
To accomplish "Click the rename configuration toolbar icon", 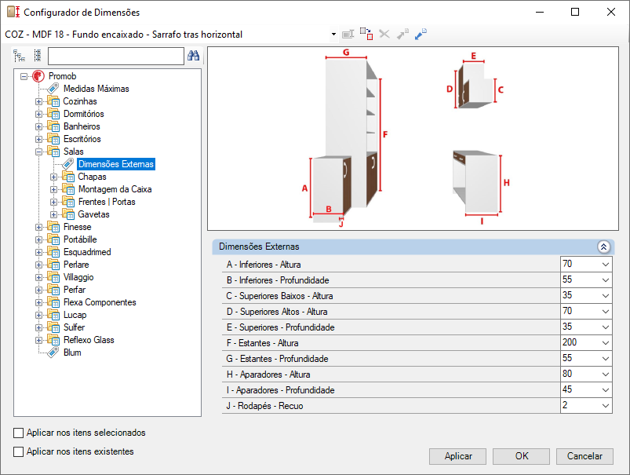I will 348,35.
